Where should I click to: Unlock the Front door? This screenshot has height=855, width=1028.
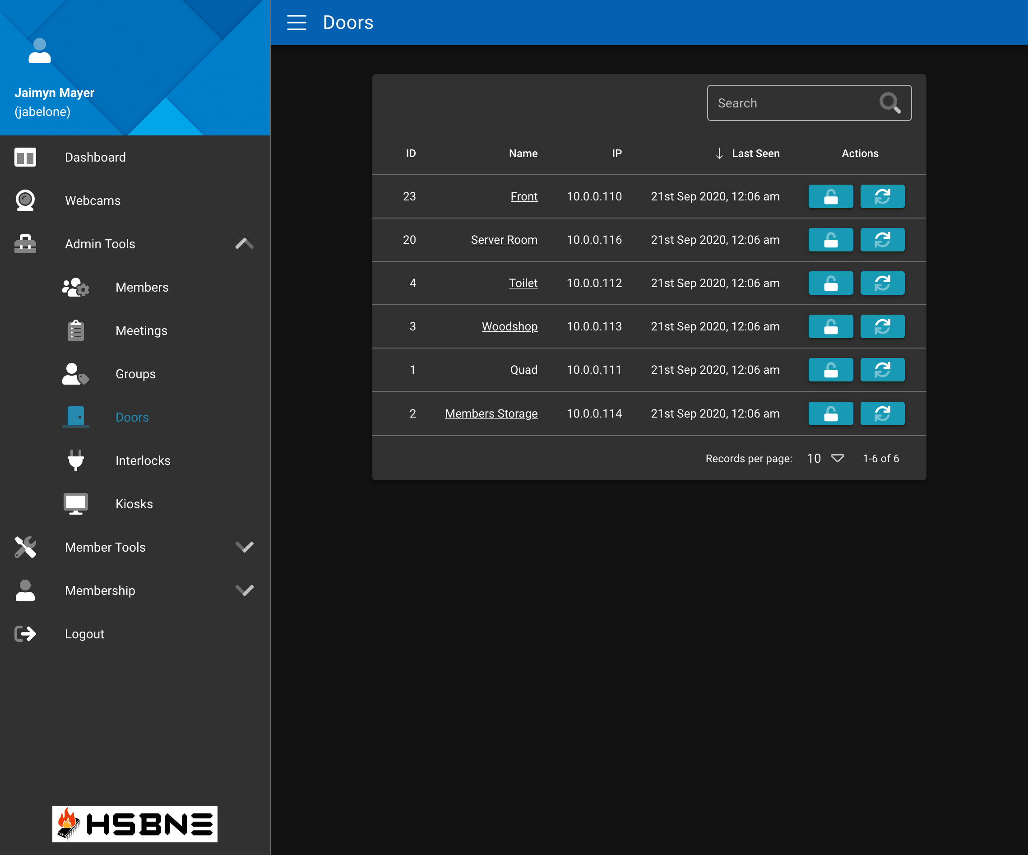click(x=830, y=196)
